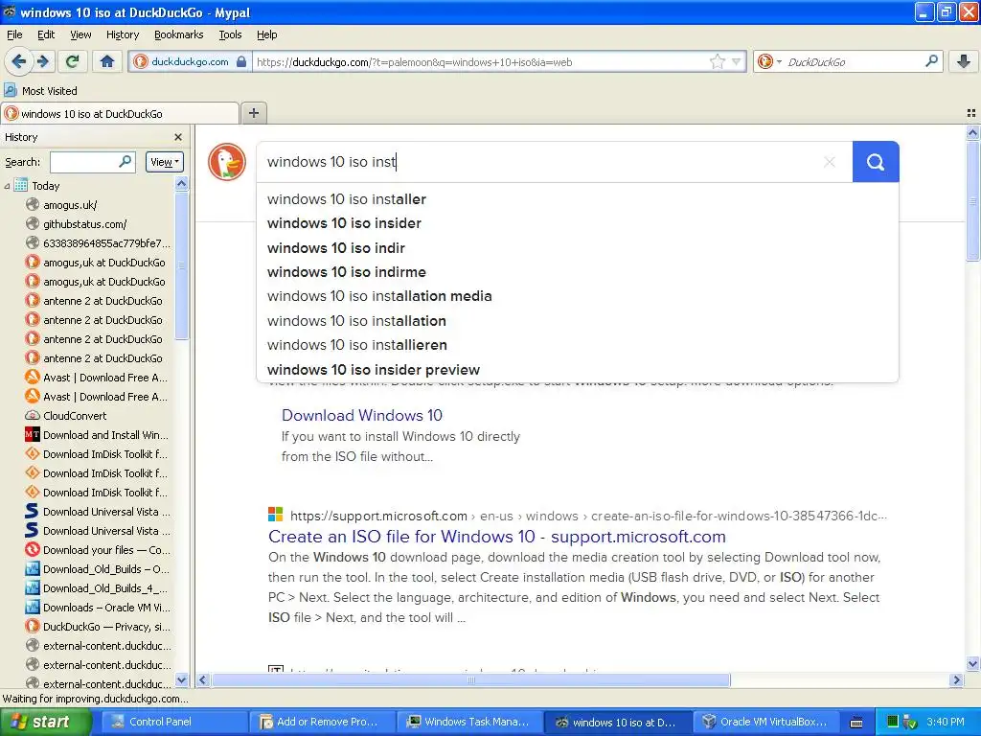
Task: Click the 'windows 10 iso at DuckDuckGo' tab
Action: tap(120, 113)
